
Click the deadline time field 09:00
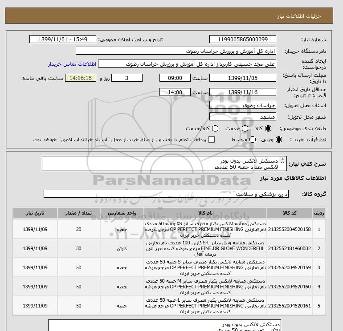[175, 78]
